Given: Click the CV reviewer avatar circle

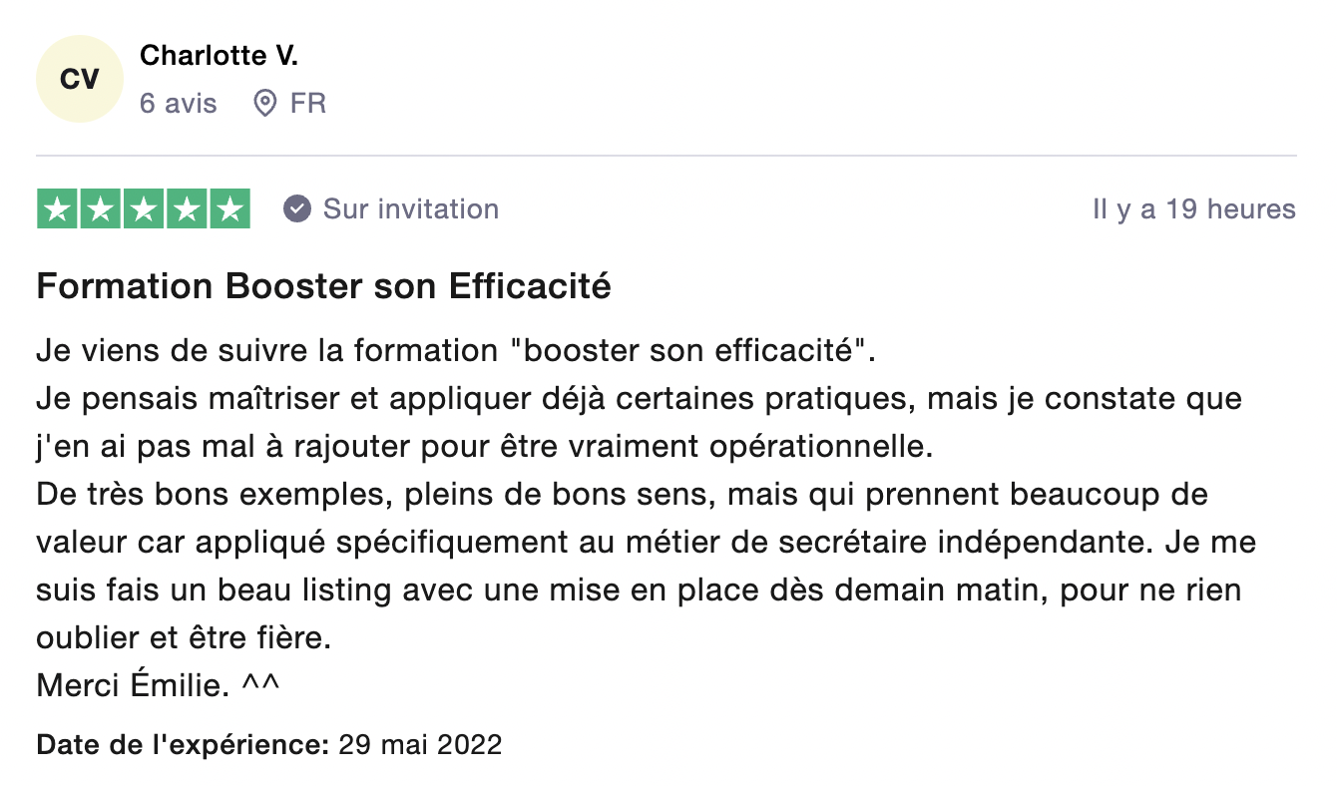Looking at the screenshot, I should pyautogui.click(x=79, y=79).
